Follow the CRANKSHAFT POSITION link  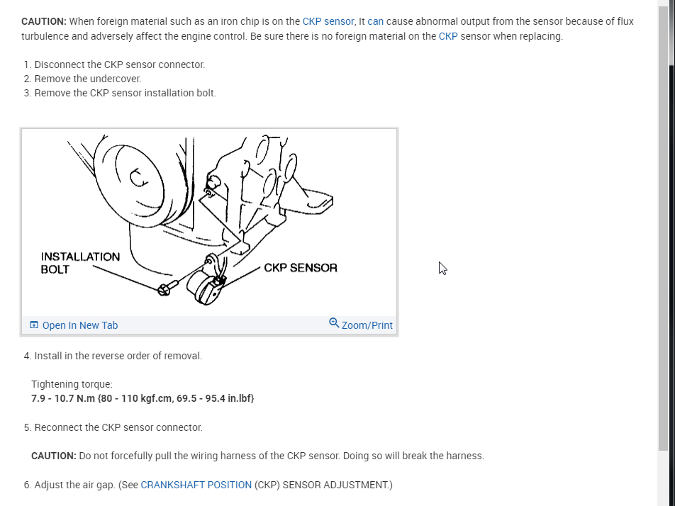point(196,485)
